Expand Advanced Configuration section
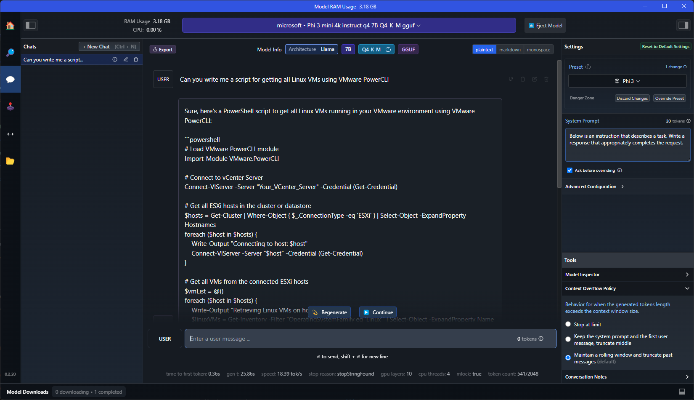This screenshot has width=694, height=400. click(x=594, y=187)
